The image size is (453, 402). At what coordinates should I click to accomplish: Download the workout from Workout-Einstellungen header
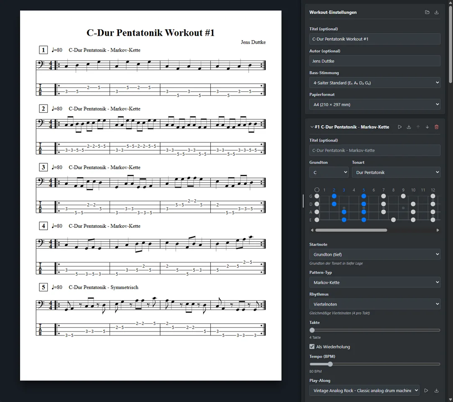coord(436,12)
